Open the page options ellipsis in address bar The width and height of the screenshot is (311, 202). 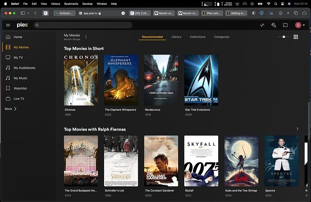coord(123,13)
